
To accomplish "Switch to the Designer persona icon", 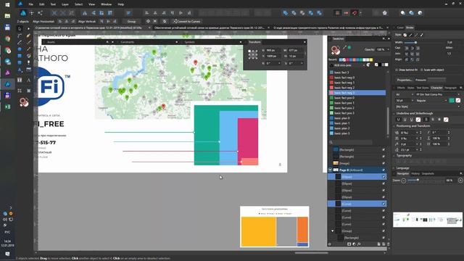I will click(23, 13).
